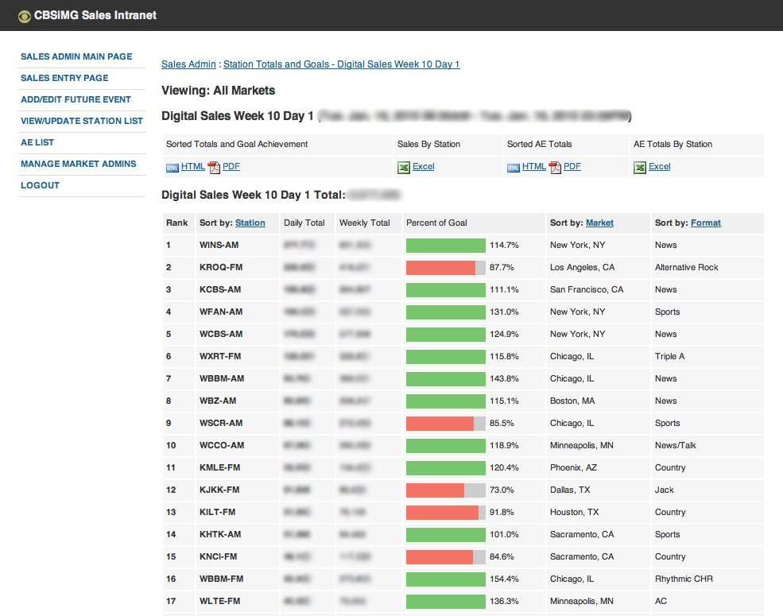This screenshot has height=616, width=783.
Task: Click PDF icon under Sorted AE Totals
Action: click(x=555, y=167)
